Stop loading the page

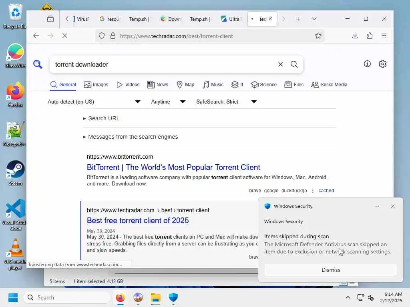tap(65, 36)
